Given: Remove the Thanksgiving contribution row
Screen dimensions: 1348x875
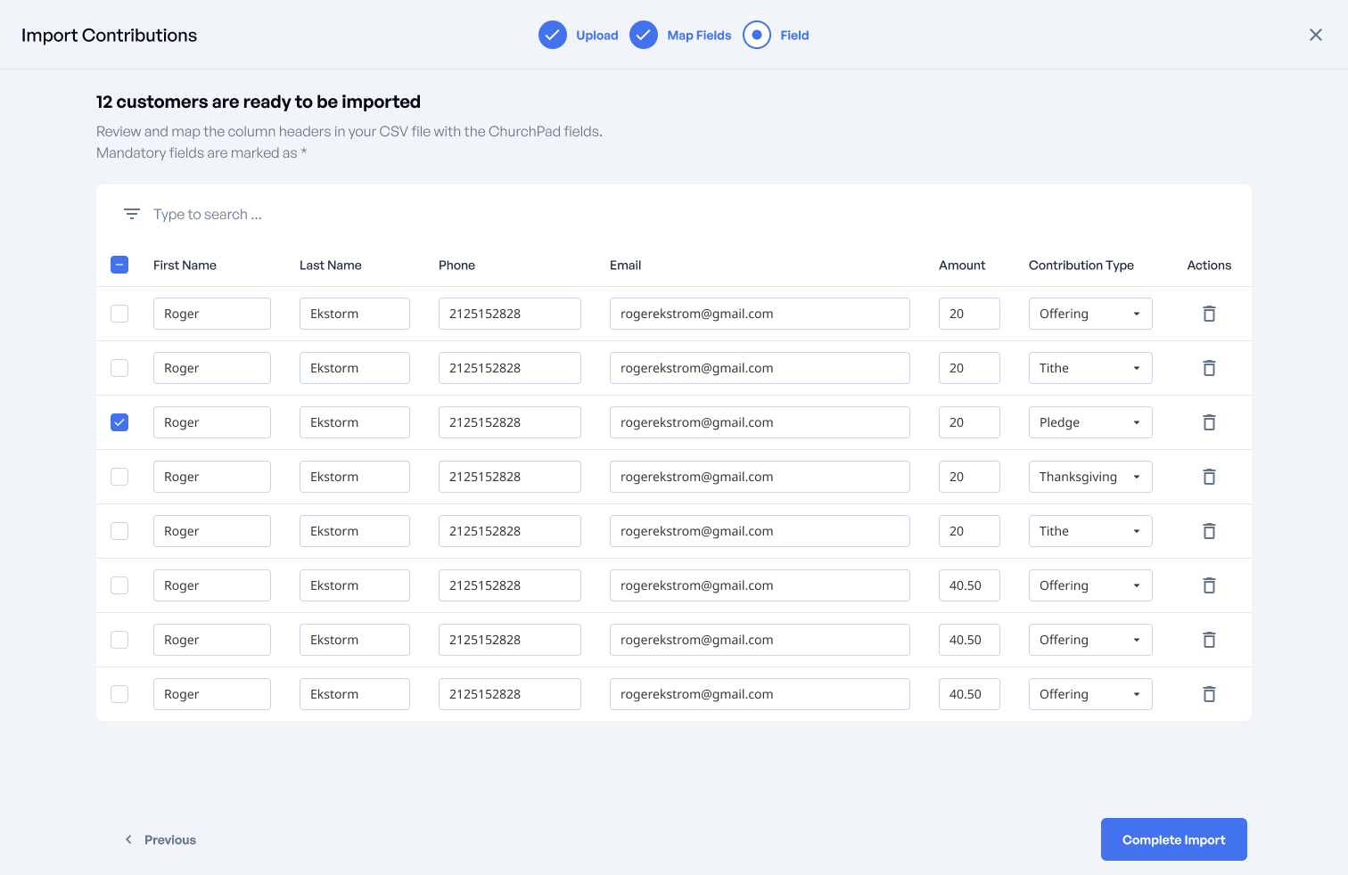Looking at the screenshot, I should (x=1209, y=477).
